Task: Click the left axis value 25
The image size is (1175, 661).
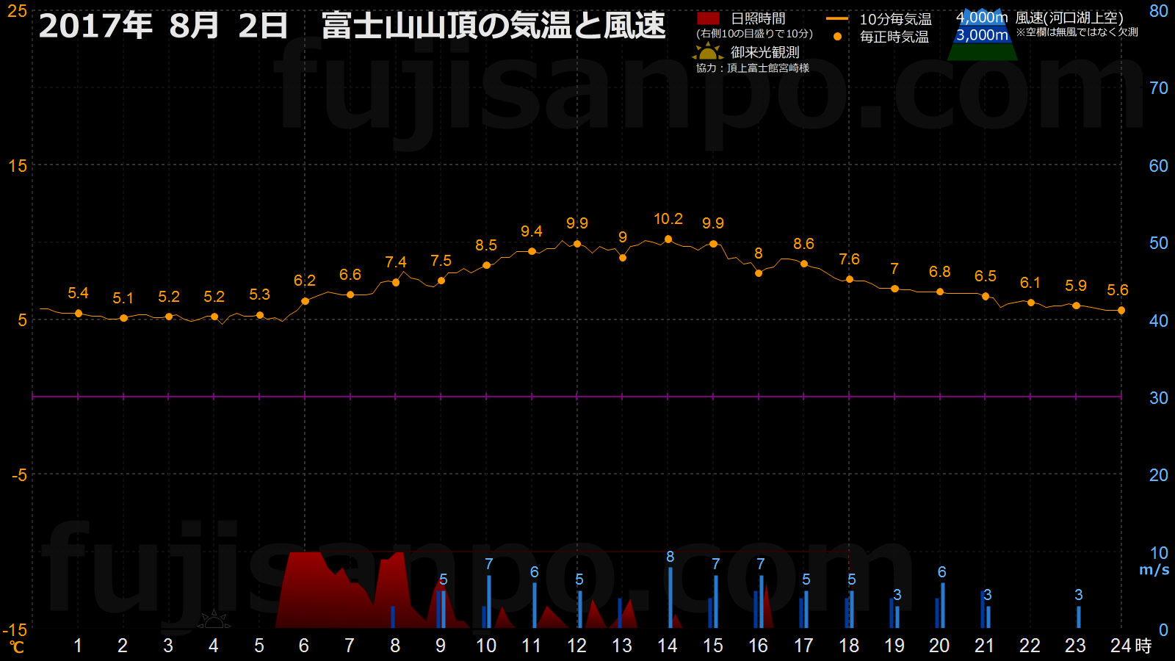Action: (x=17, y=11)
